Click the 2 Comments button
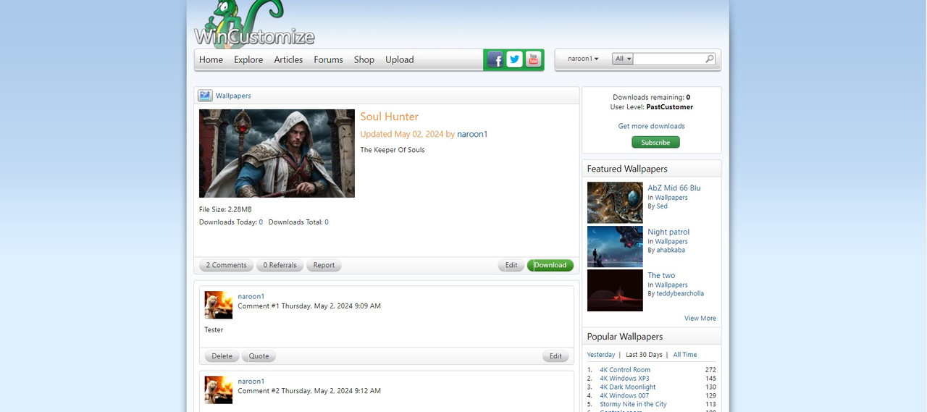The height and width of the screenshot is (412, 927). (226, 265)
